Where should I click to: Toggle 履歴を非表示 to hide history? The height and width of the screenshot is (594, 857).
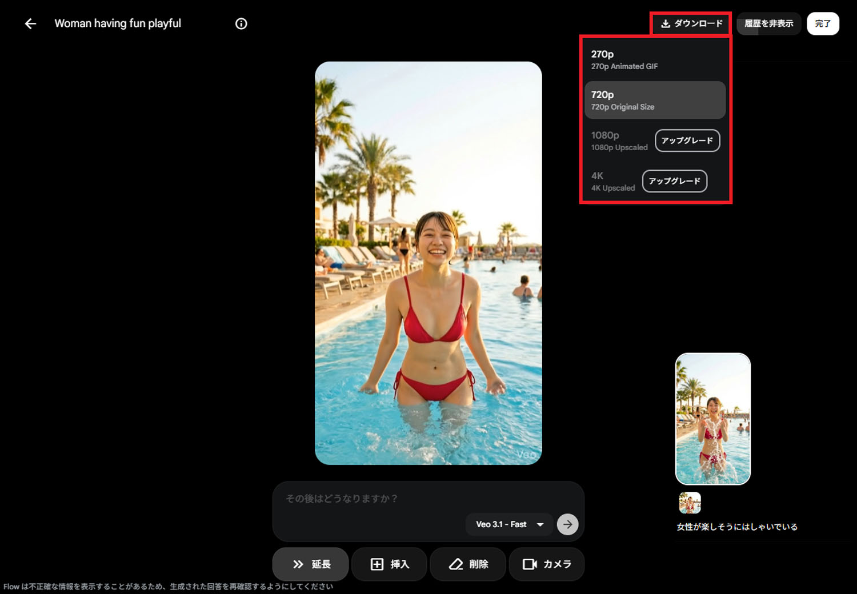pos(768,23)
